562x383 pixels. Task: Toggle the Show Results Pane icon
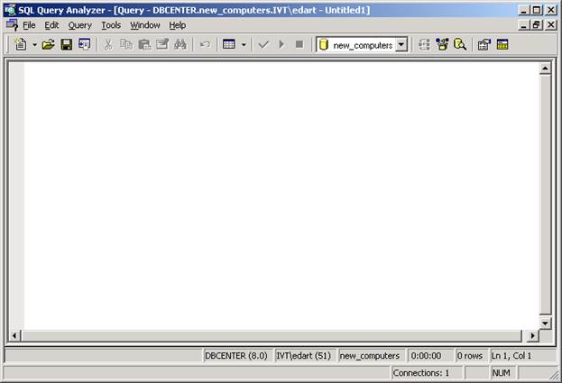coord(502,44)
